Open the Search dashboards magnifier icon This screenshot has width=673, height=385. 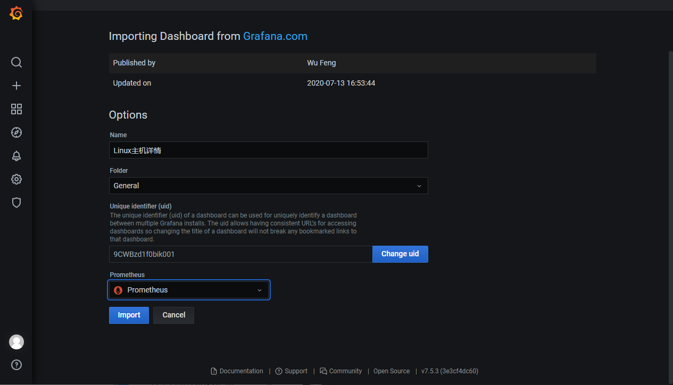click(x=16, y=62)
